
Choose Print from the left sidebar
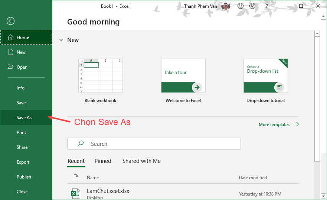(21, 132)
